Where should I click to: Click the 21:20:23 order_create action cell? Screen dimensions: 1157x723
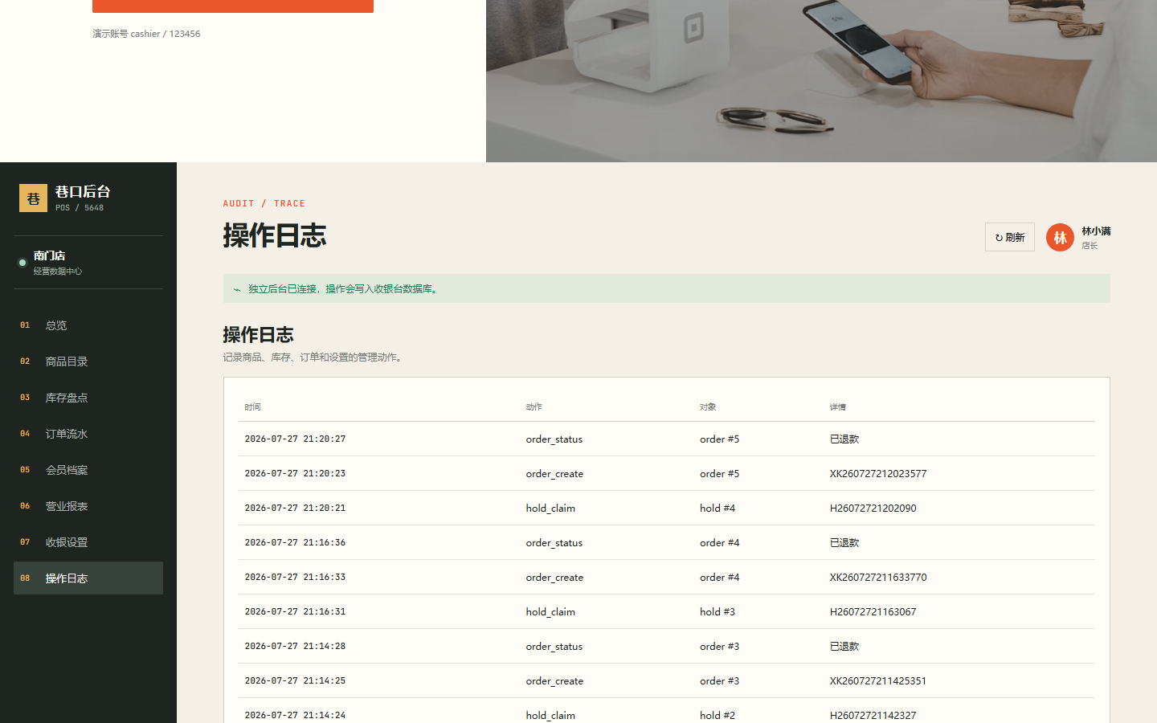[x=555, y=474]
